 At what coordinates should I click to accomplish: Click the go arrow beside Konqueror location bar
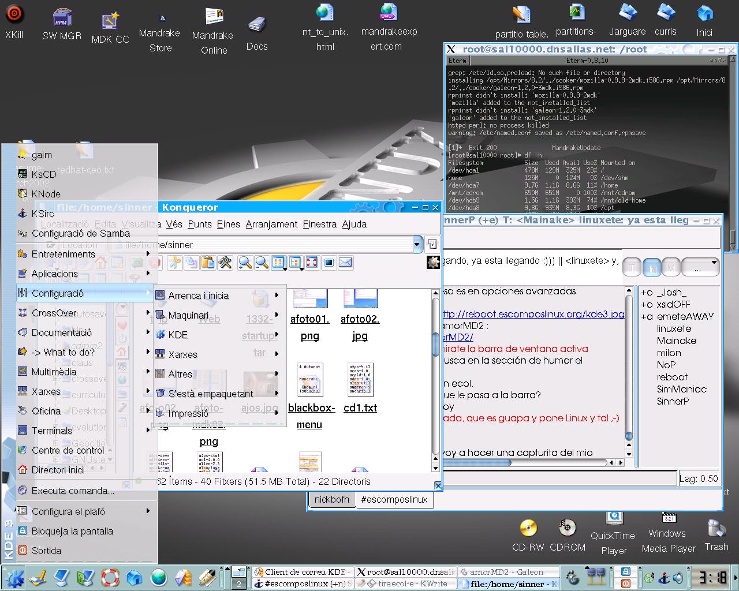tap(432, 244)
